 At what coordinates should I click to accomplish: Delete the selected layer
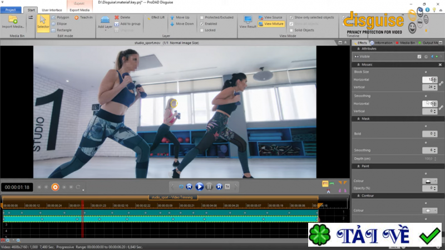coord(125,17)
